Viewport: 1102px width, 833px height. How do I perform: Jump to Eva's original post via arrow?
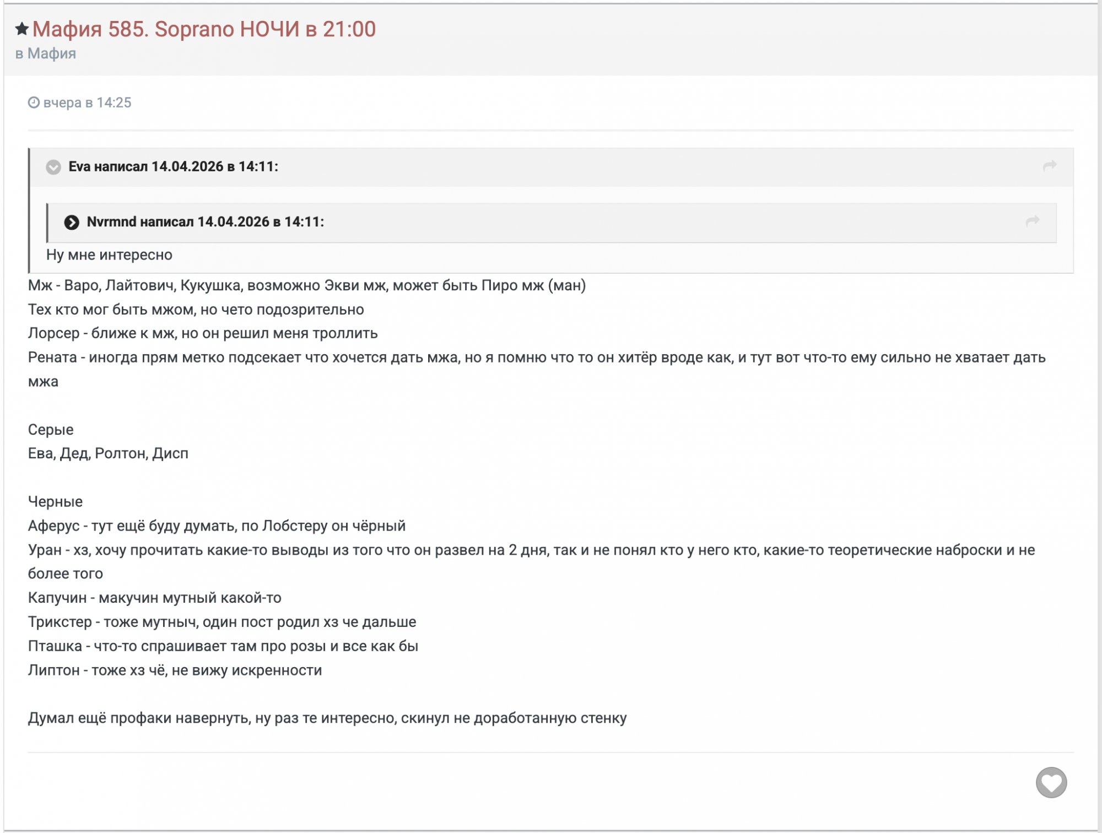pos(1049,166)
